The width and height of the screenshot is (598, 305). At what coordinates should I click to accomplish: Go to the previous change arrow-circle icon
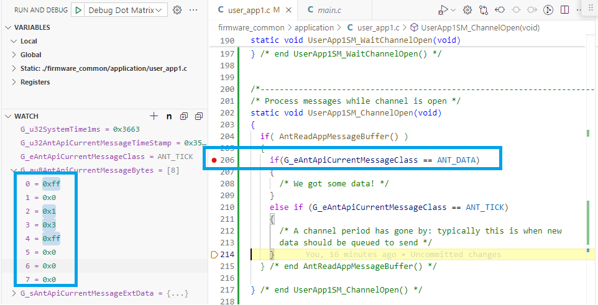(x=500, y=11)
